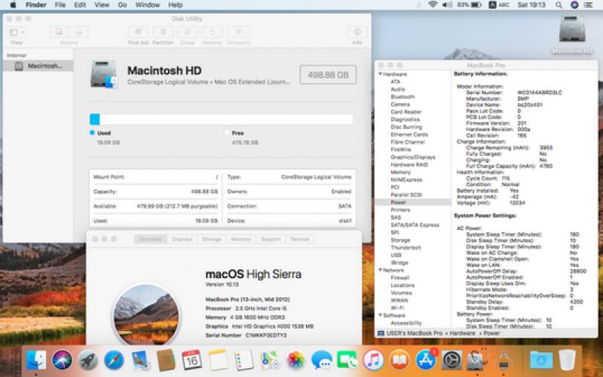The width and height of the screenshot is (603, 377).
Task: Select Graphics/Displays in the Hardware list
Action: coord(413,157)
